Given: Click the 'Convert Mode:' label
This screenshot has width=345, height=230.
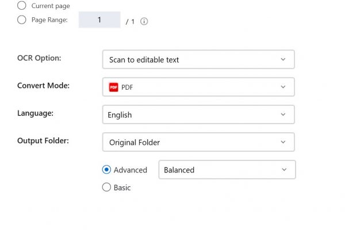Looking at the screenshot, I should point(43,86).
